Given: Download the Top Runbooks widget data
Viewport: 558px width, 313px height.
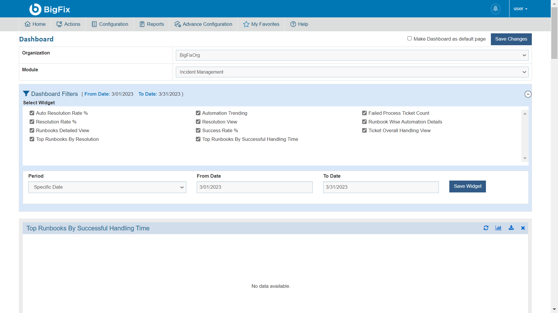Looking at the screenshot, I should (x=511, y=228).
